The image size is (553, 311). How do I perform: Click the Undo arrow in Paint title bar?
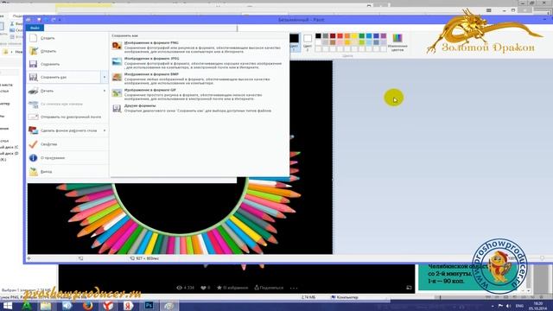46,20
